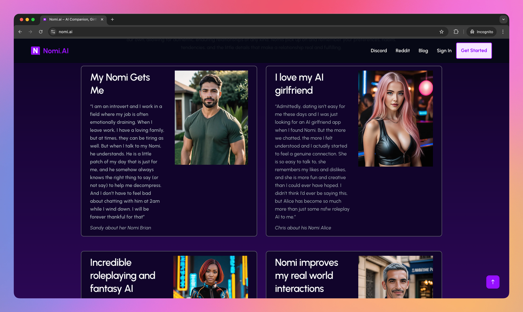The width and height of the screenshot is (523, 312).
Task: Click the Nomi.AI brand name text
Action: coord(56,51)
